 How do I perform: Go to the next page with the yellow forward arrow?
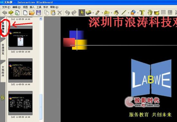click(x=11, y=13)
